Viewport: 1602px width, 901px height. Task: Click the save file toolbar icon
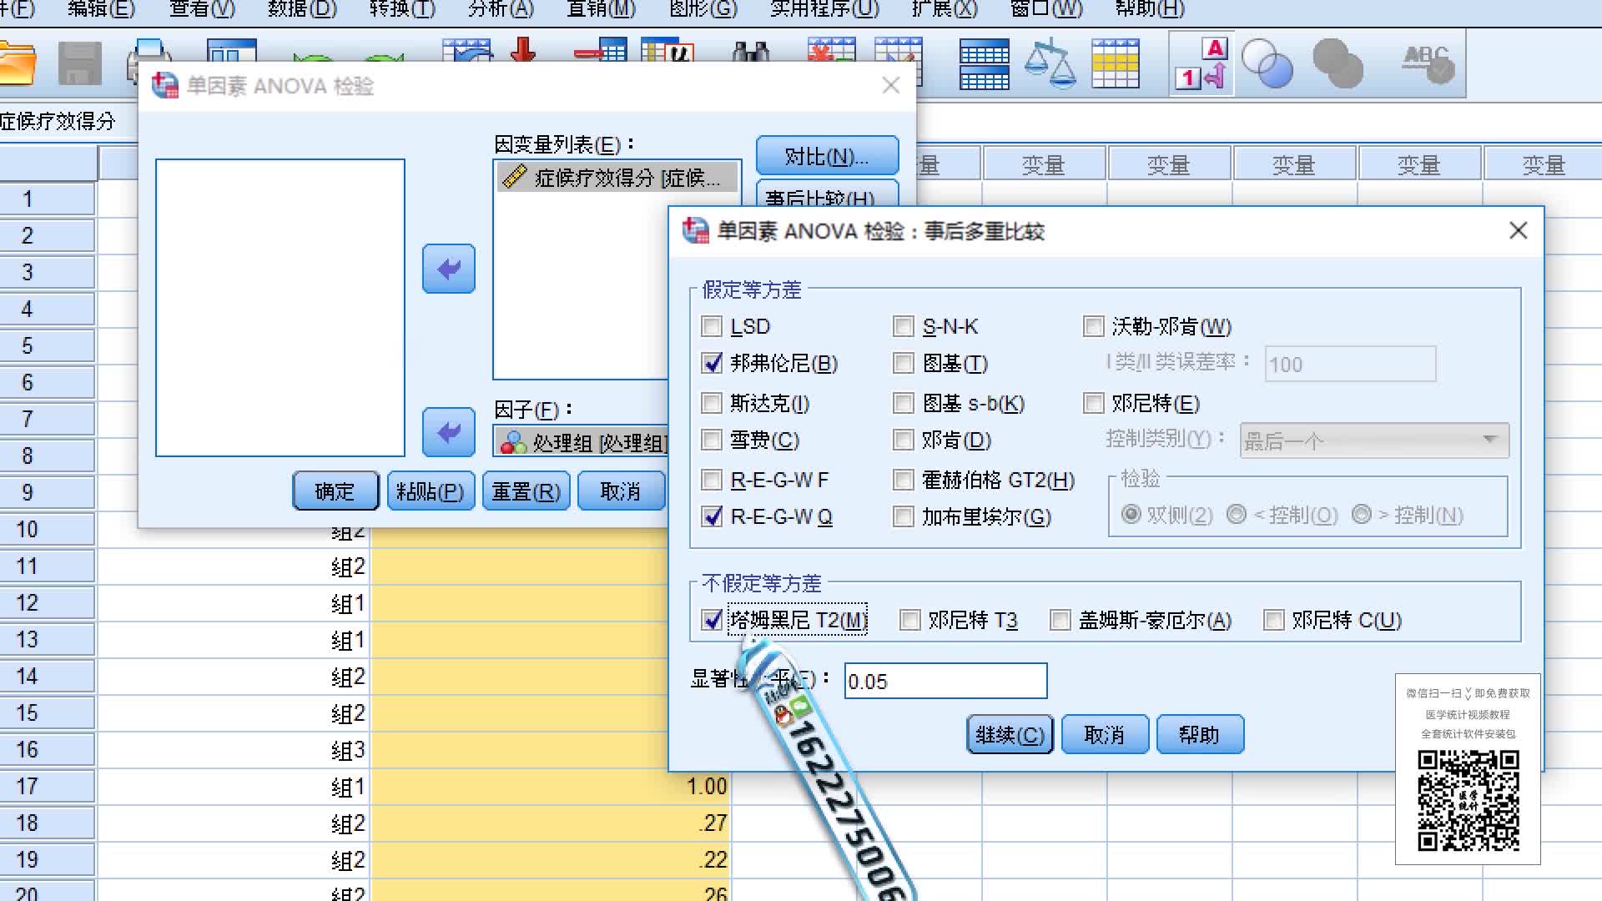click(79, 65)
